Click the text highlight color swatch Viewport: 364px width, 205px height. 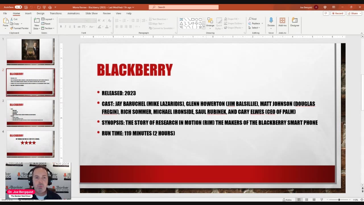(100, 26)
